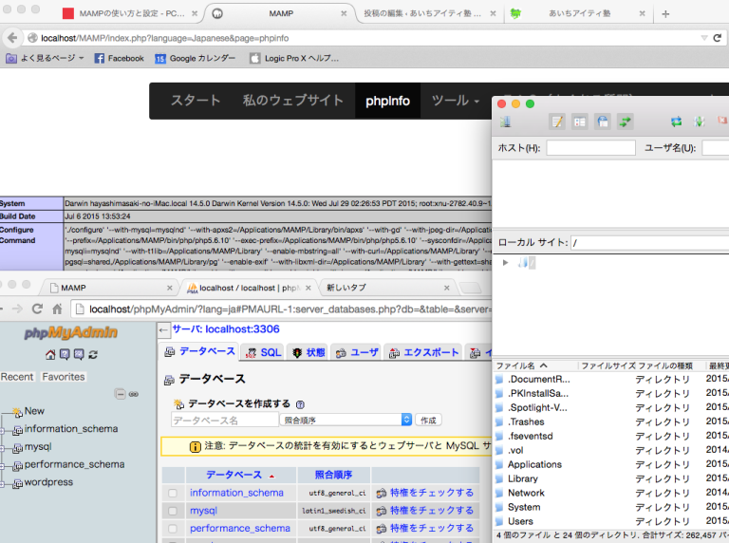This screenshot has width=729, height=543.
Task: Expand the root folder in FileZilla local tree
Action: 505,263
